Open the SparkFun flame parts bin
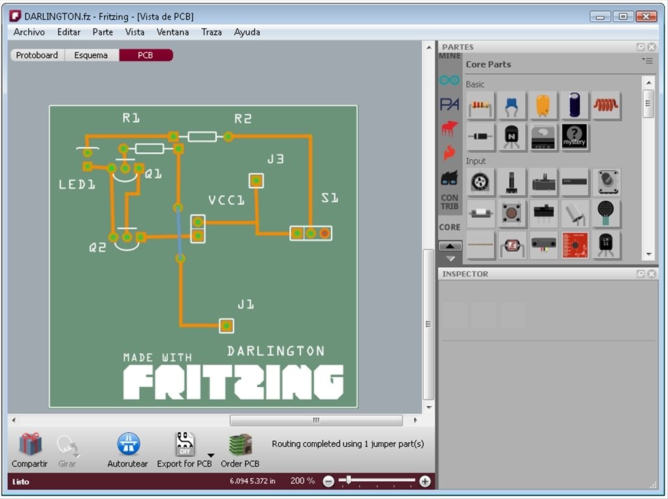The image size is (668, 499). coord(449,153)
